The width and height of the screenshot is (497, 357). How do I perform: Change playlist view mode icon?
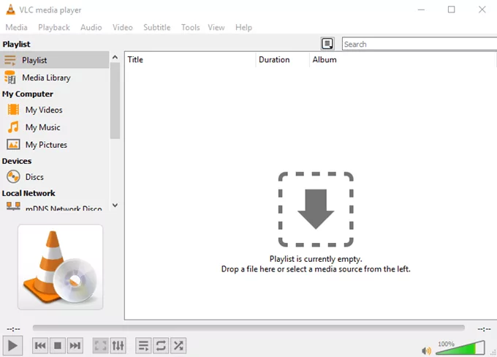pyautogui.click(x=327, y=44)
